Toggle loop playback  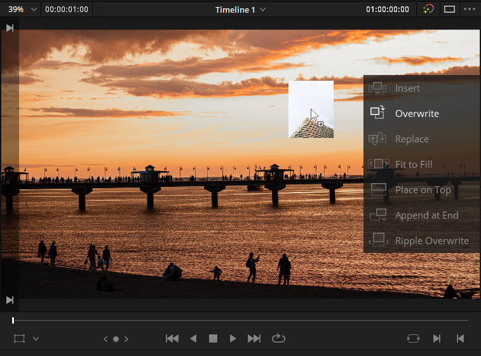(x=278, y=338)
